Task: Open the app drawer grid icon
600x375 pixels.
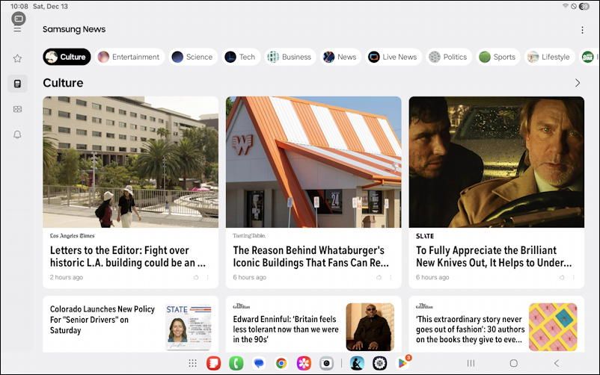Action: tap(192, 363)
